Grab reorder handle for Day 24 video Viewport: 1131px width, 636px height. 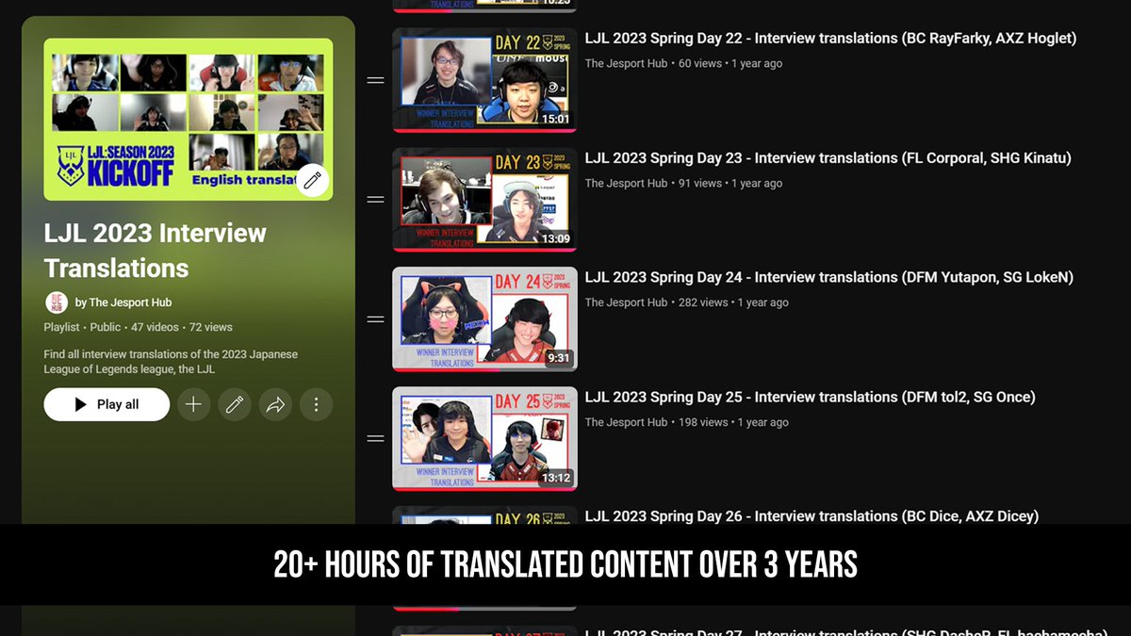375,319
